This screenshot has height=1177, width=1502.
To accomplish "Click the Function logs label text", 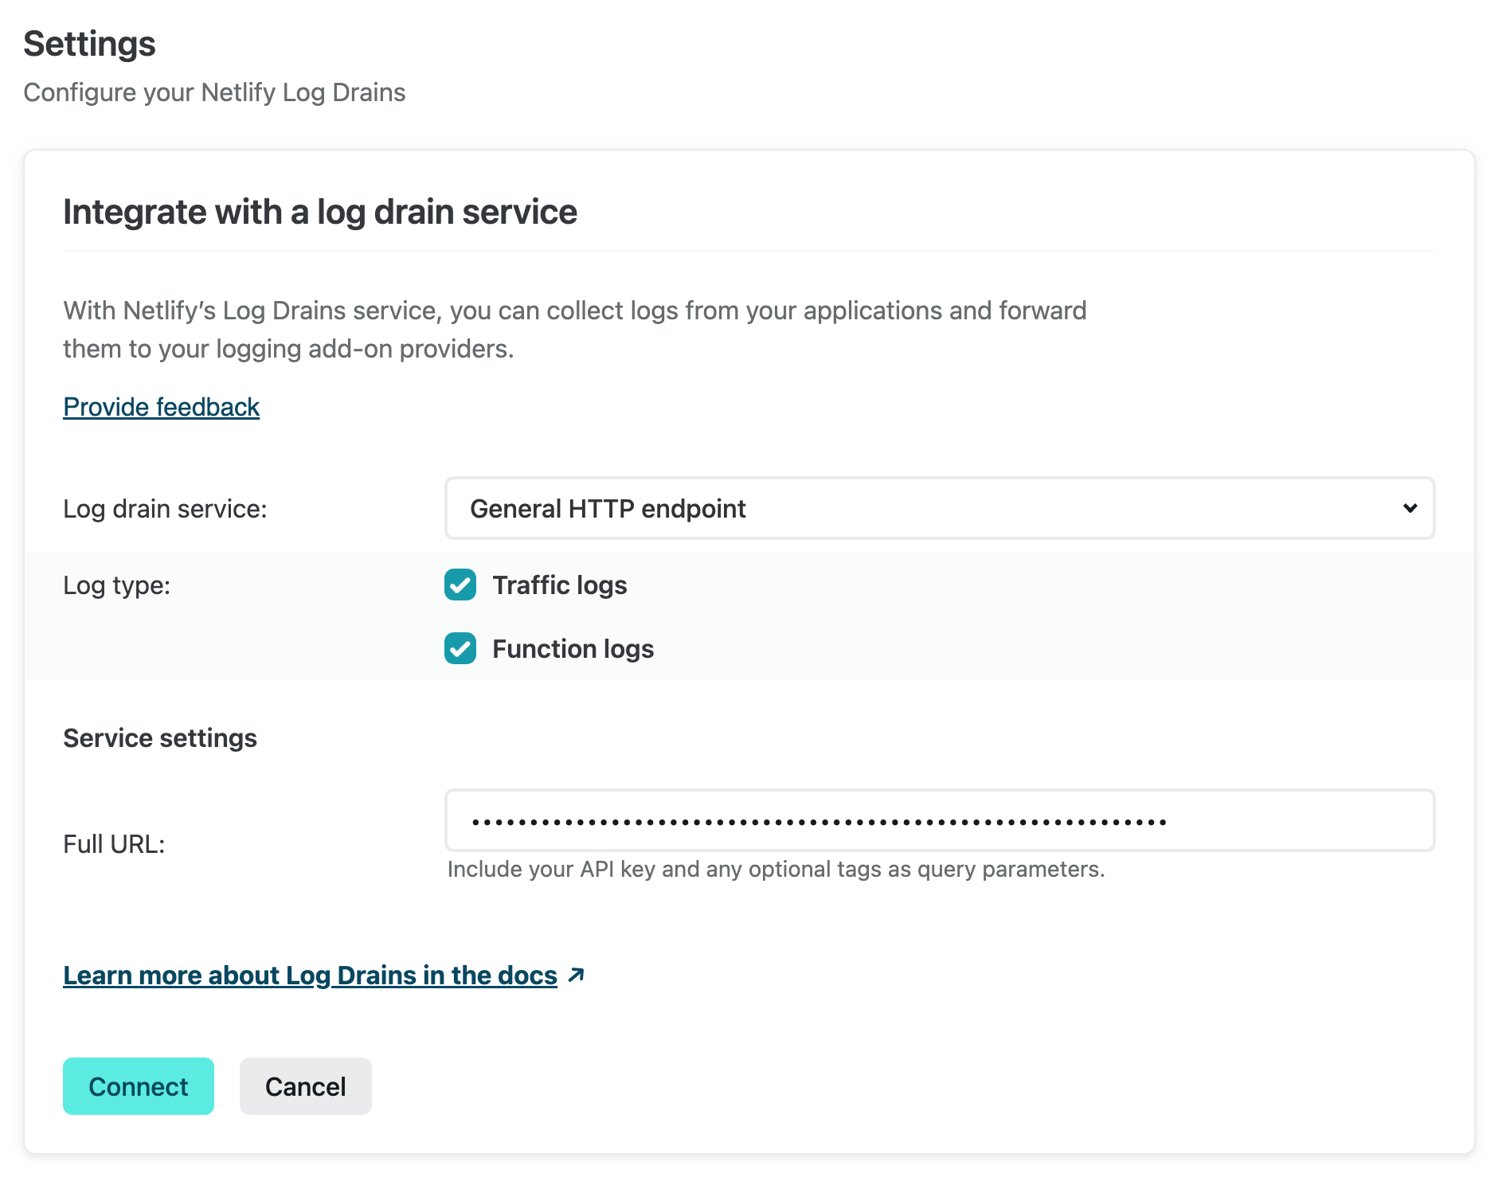I will coord(573,649).
